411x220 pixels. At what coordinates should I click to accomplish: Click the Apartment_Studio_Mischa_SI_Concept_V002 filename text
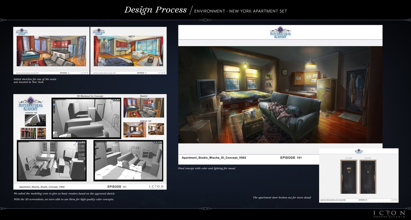(214, 158)
